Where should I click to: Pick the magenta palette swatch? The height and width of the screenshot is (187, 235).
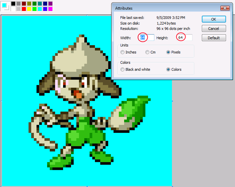(50, 9)
